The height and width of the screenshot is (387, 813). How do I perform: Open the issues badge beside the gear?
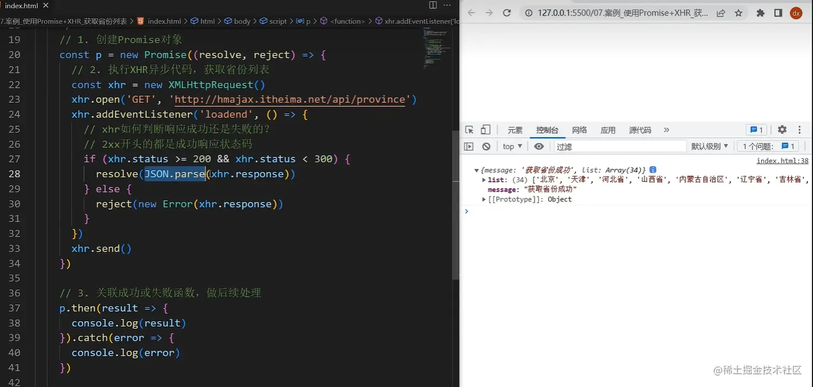coord(757,130)
